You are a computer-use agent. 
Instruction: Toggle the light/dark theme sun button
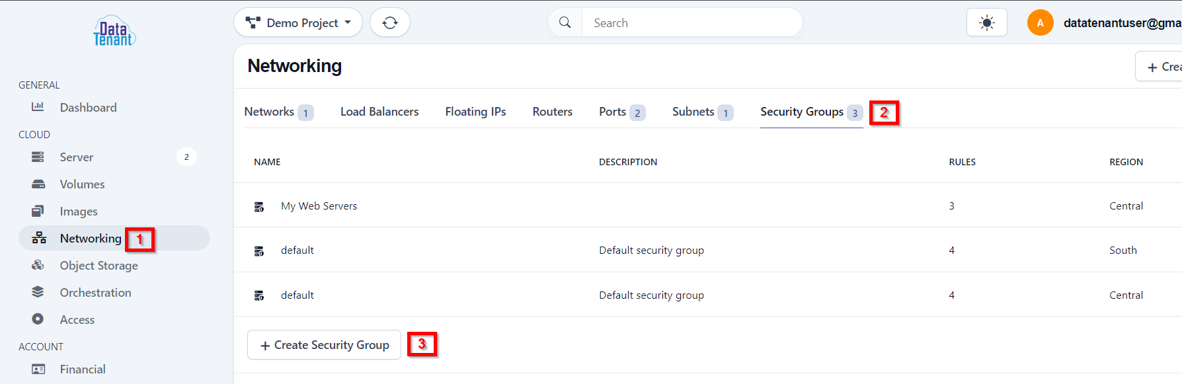(986, 22)
